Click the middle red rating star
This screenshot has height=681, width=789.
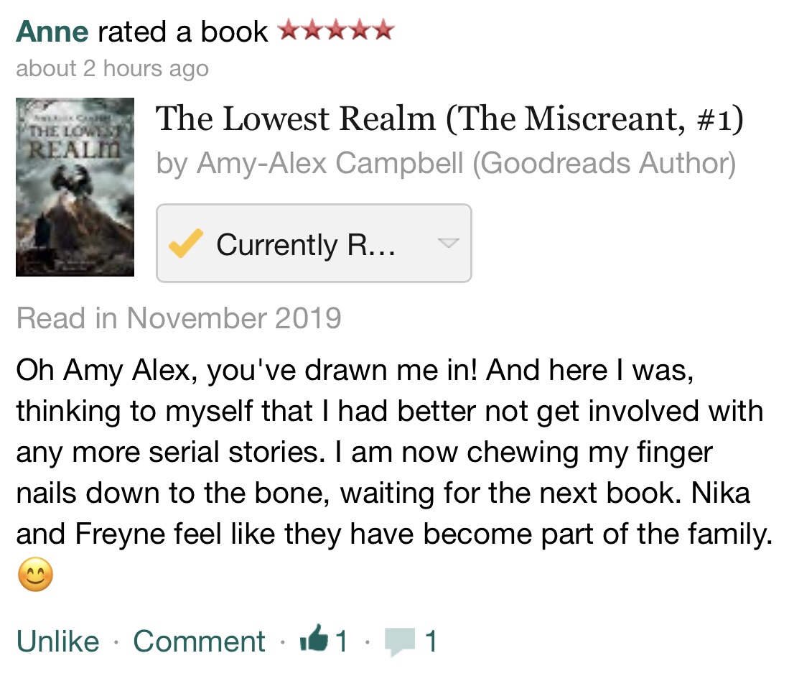pyautogui.click(x=336, y=30)
